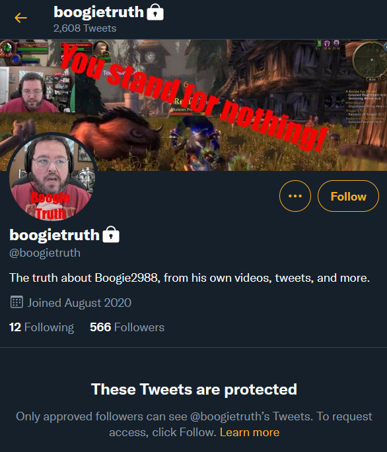Click the 'These Tweets are protected' heading
The image size is (387, 452).
click(x=194, y=389)
